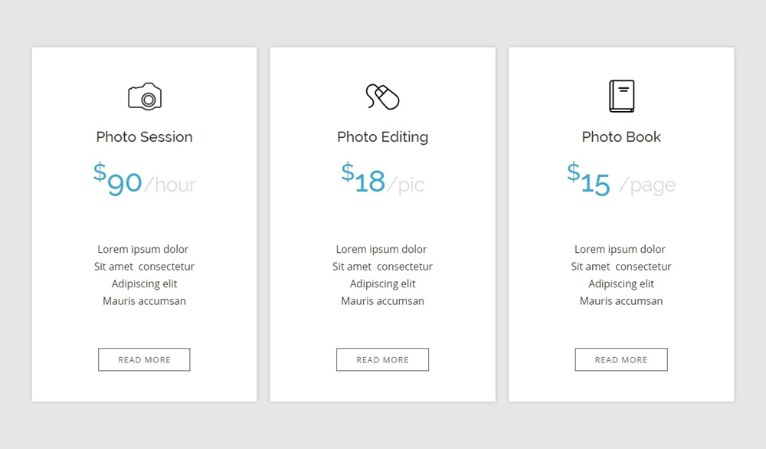Image resolution: width=766 pixels, height=449 pixels.
Task: Click Lorem ipsum dolor in Photo Session card
Action: (142, 249)
